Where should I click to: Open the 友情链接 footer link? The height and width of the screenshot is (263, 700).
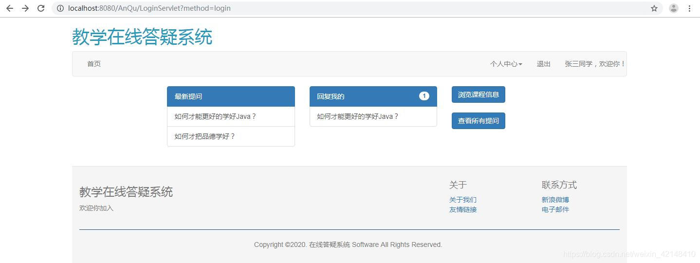click(463, 209)
